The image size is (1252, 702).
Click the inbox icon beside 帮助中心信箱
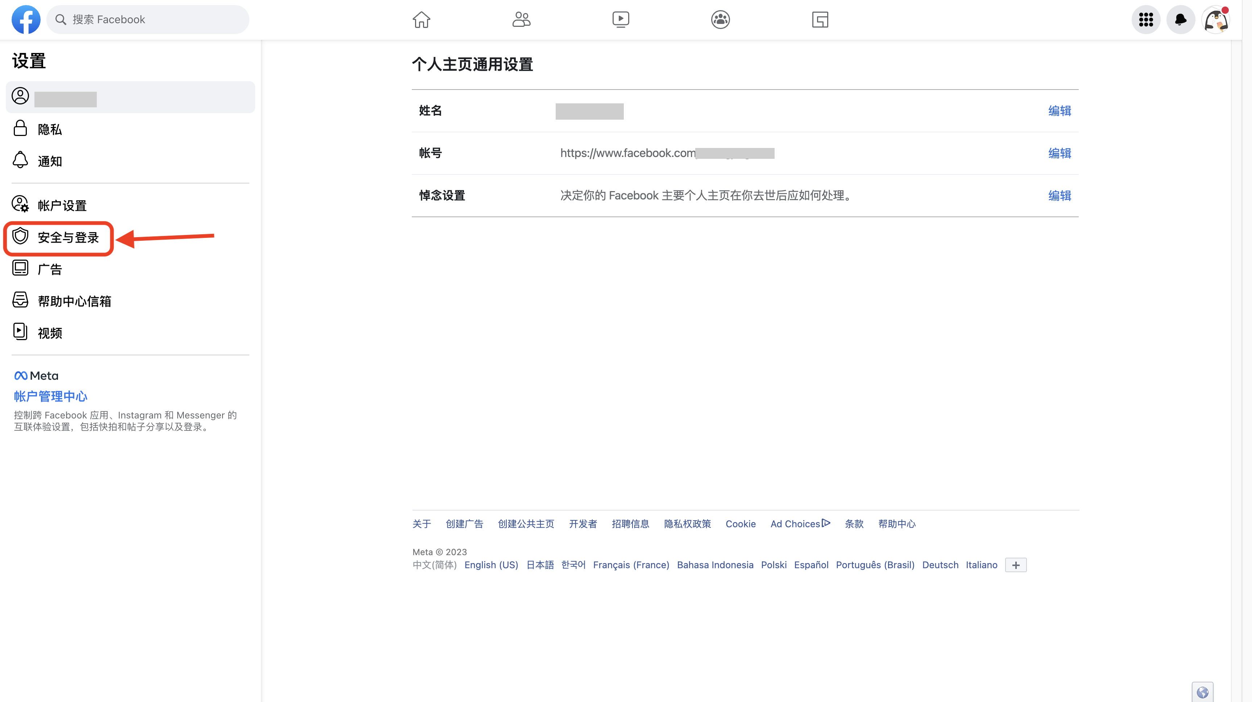tap(20, 300)
